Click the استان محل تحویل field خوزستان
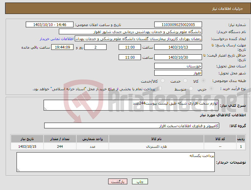 [x=178, y=66]
